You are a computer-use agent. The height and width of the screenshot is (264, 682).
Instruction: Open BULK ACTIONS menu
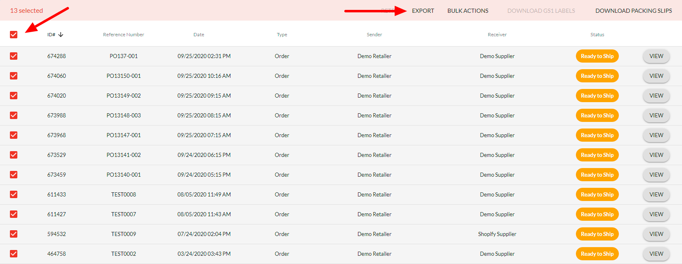click(468, 11)
